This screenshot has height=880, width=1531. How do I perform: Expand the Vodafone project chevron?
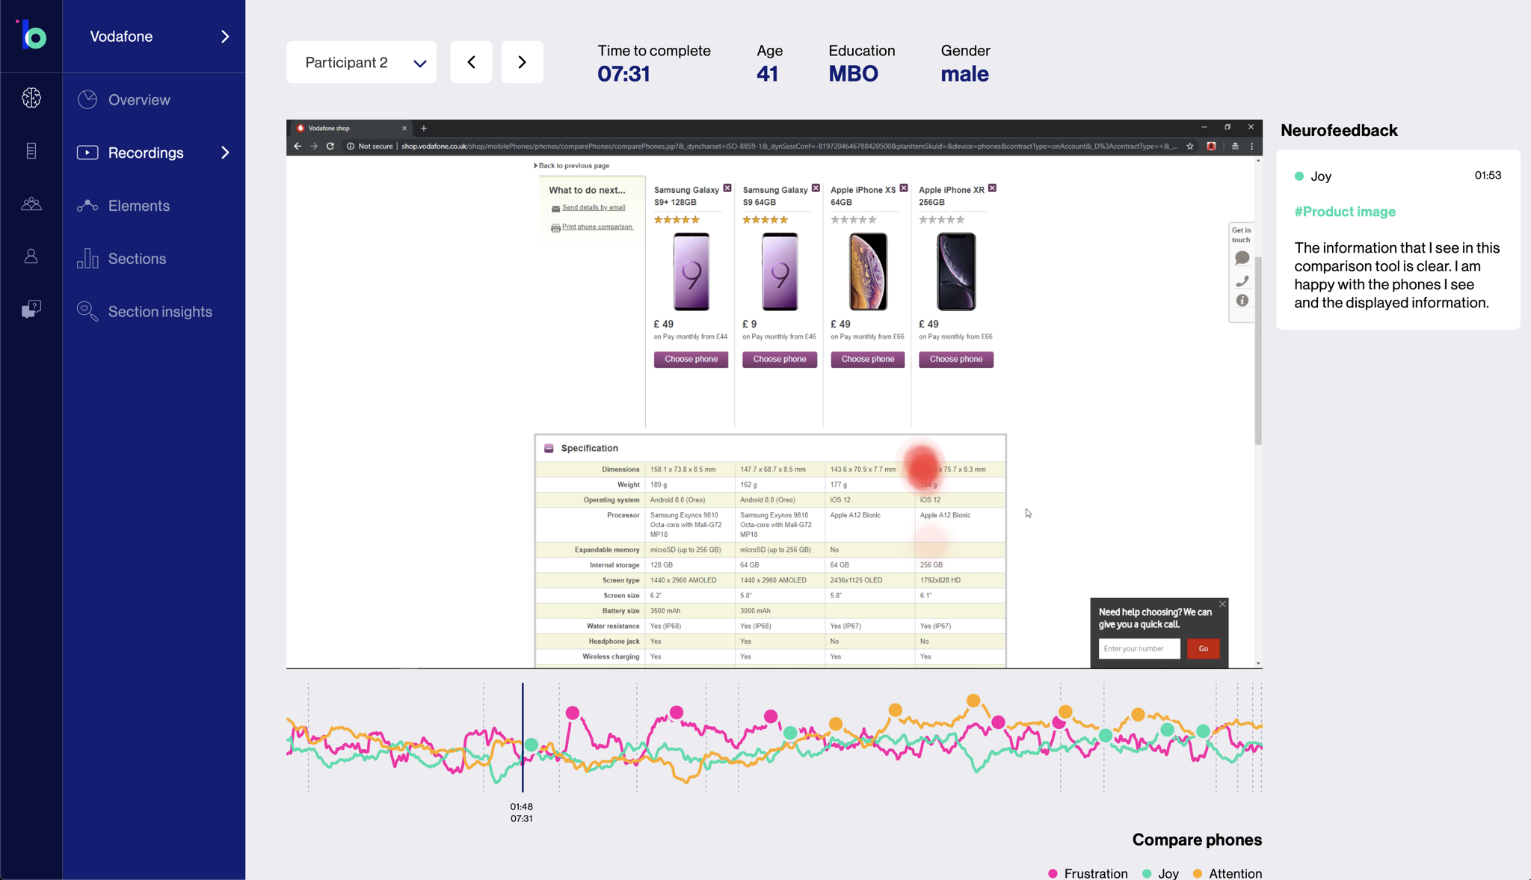tap(225, 37)
